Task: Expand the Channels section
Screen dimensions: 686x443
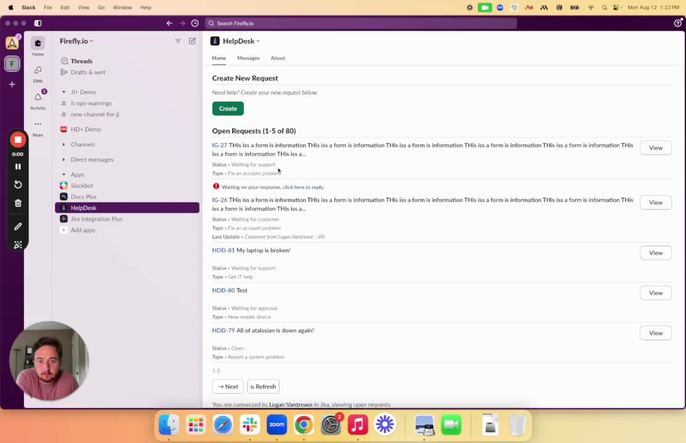Action: (63, 145)
